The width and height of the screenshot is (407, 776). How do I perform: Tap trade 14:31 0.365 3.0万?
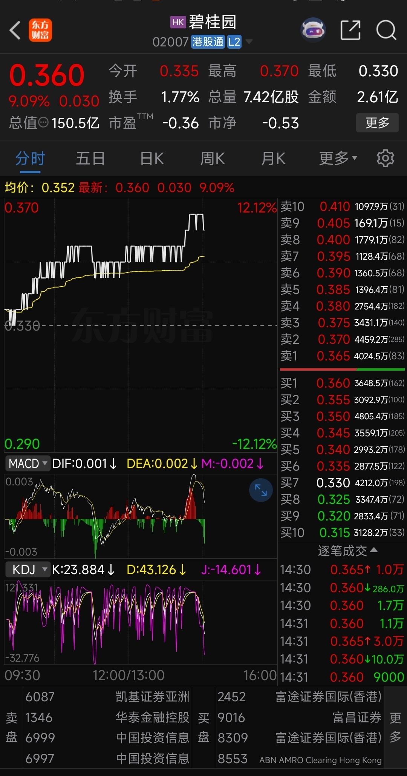point(342,641)
